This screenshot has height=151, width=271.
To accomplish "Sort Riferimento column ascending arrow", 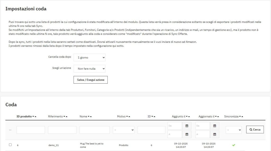I will (67, 116).
